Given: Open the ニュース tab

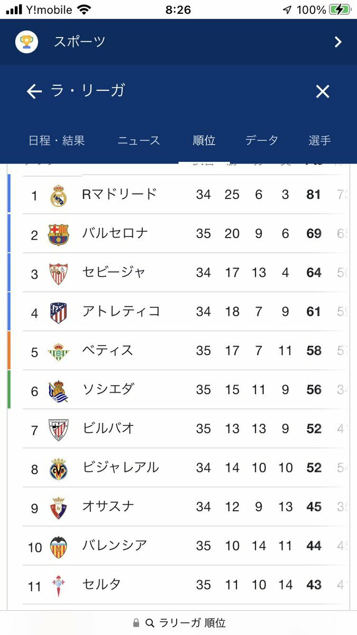Looking at the screenshot, I should click(x=139, y=140).
